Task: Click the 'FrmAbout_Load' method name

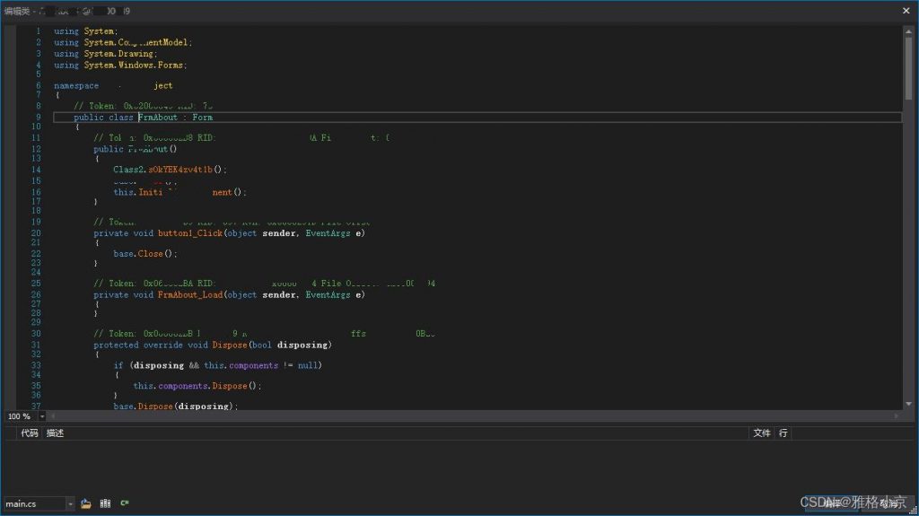Action: (190, 295)
